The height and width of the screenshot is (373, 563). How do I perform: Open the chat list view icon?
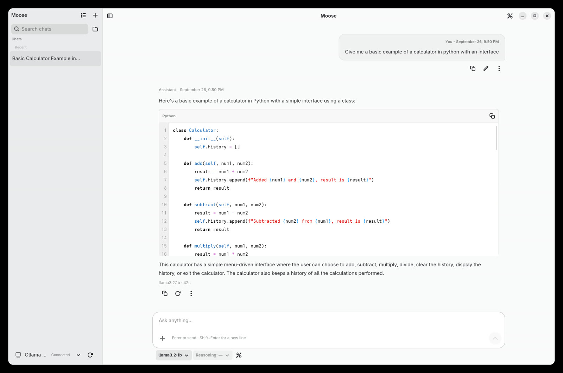coord(83,15)
